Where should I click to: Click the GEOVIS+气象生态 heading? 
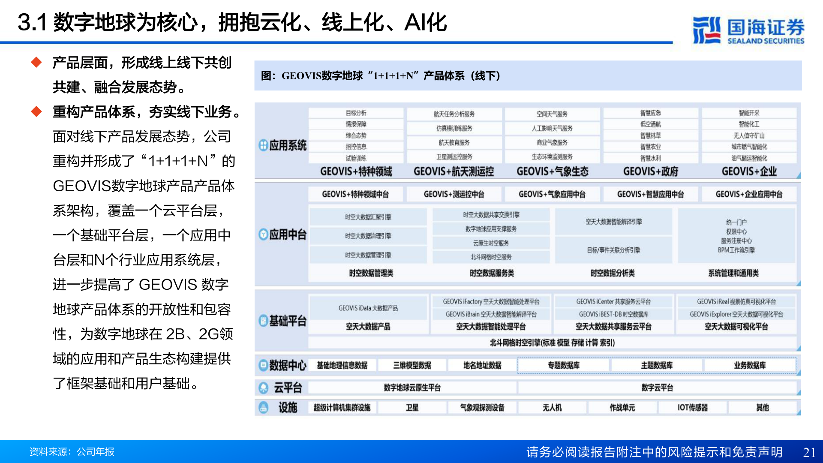click(x=553, y=171)
